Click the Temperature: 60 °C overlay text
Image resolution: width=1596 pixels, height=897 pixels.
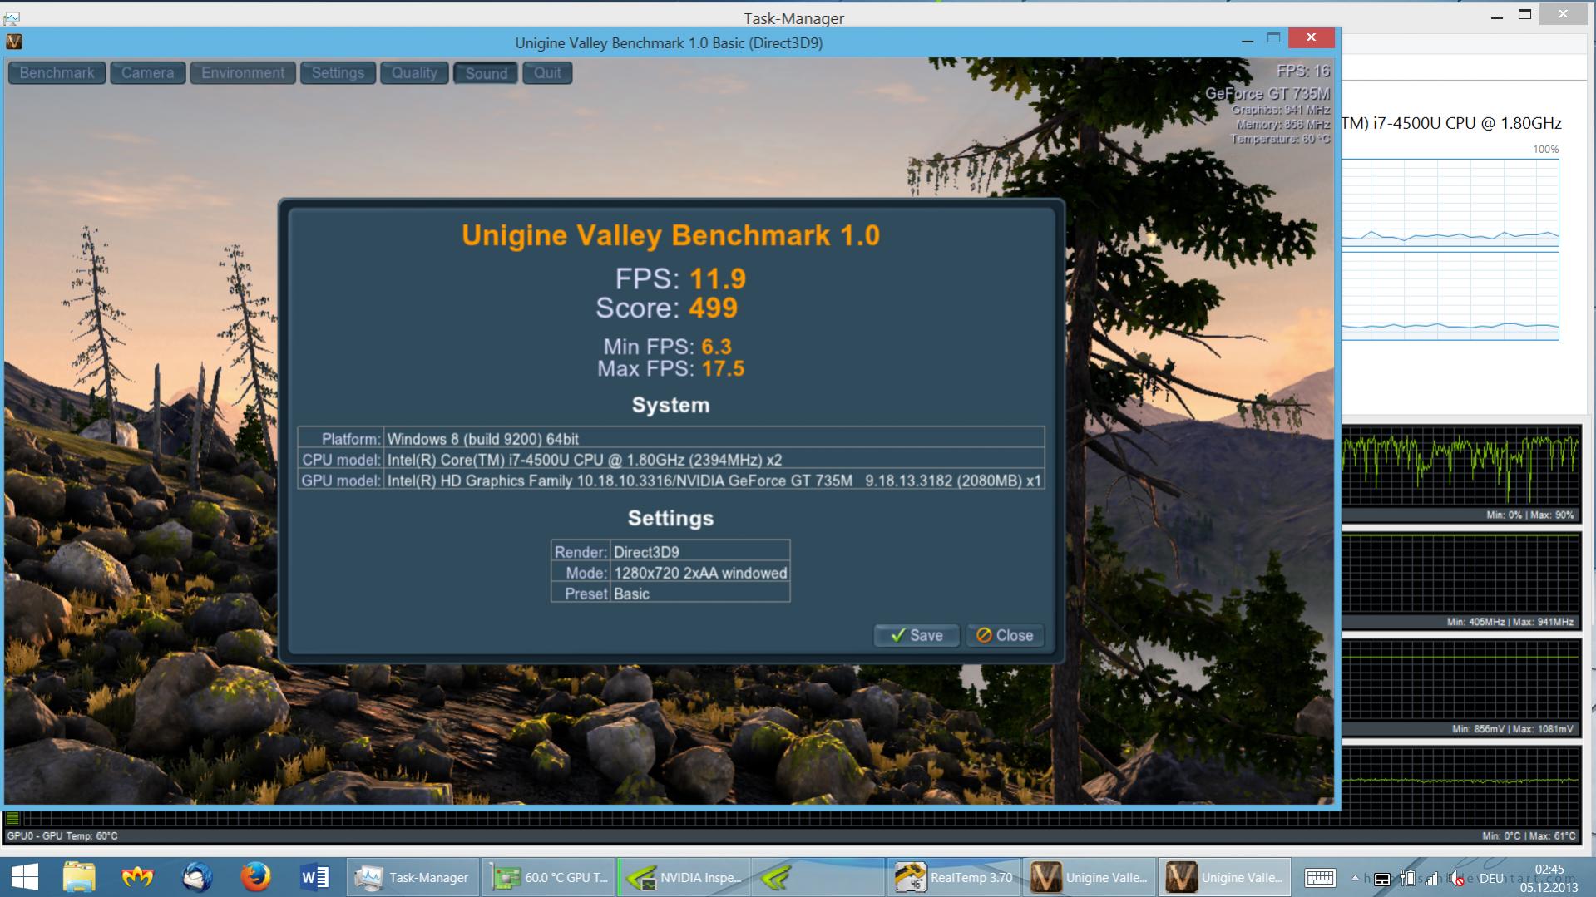pos(1280,139)
